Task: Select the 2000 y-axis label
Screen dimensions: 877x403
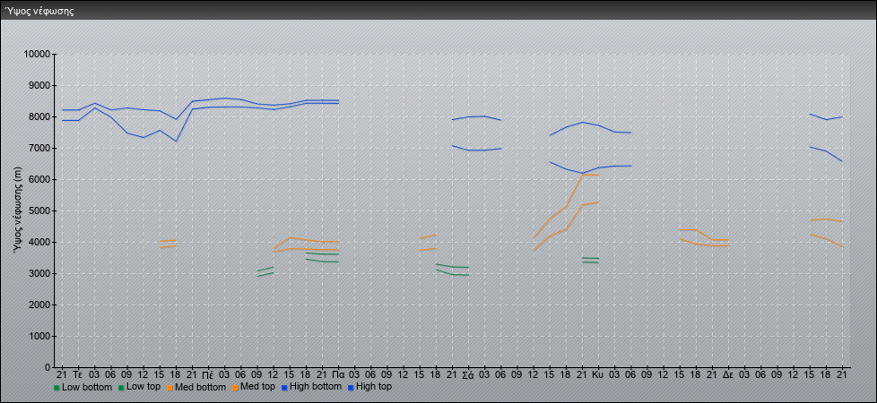Action: click(x=39, y=304)
